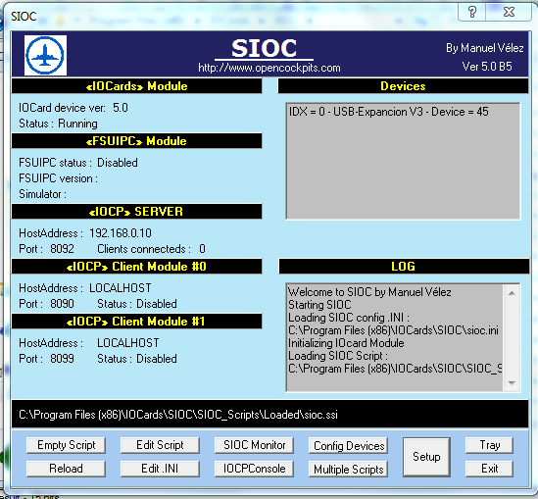Click 'FSUIPC status : Disabled' text
The width and height of the screenshot is (538, 499).
pos(78,163)
